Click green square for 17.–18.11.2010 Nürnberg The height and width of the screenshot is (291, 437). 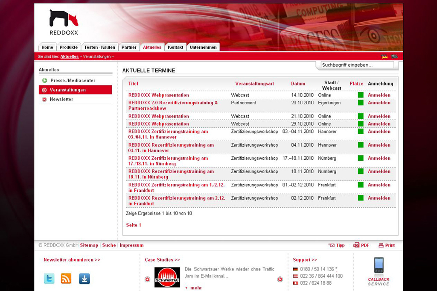pyautogui.click(x=361, y=158)
